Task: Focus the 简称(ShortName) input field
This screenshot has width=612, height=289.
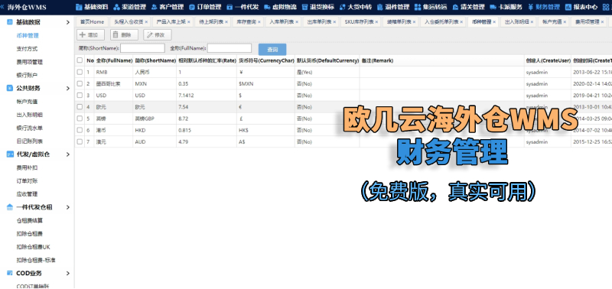Action: click(142, 48)
